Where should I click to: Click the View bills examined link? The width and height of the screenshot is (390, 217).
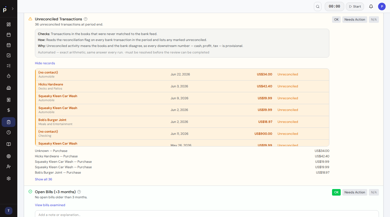(50, 205)
